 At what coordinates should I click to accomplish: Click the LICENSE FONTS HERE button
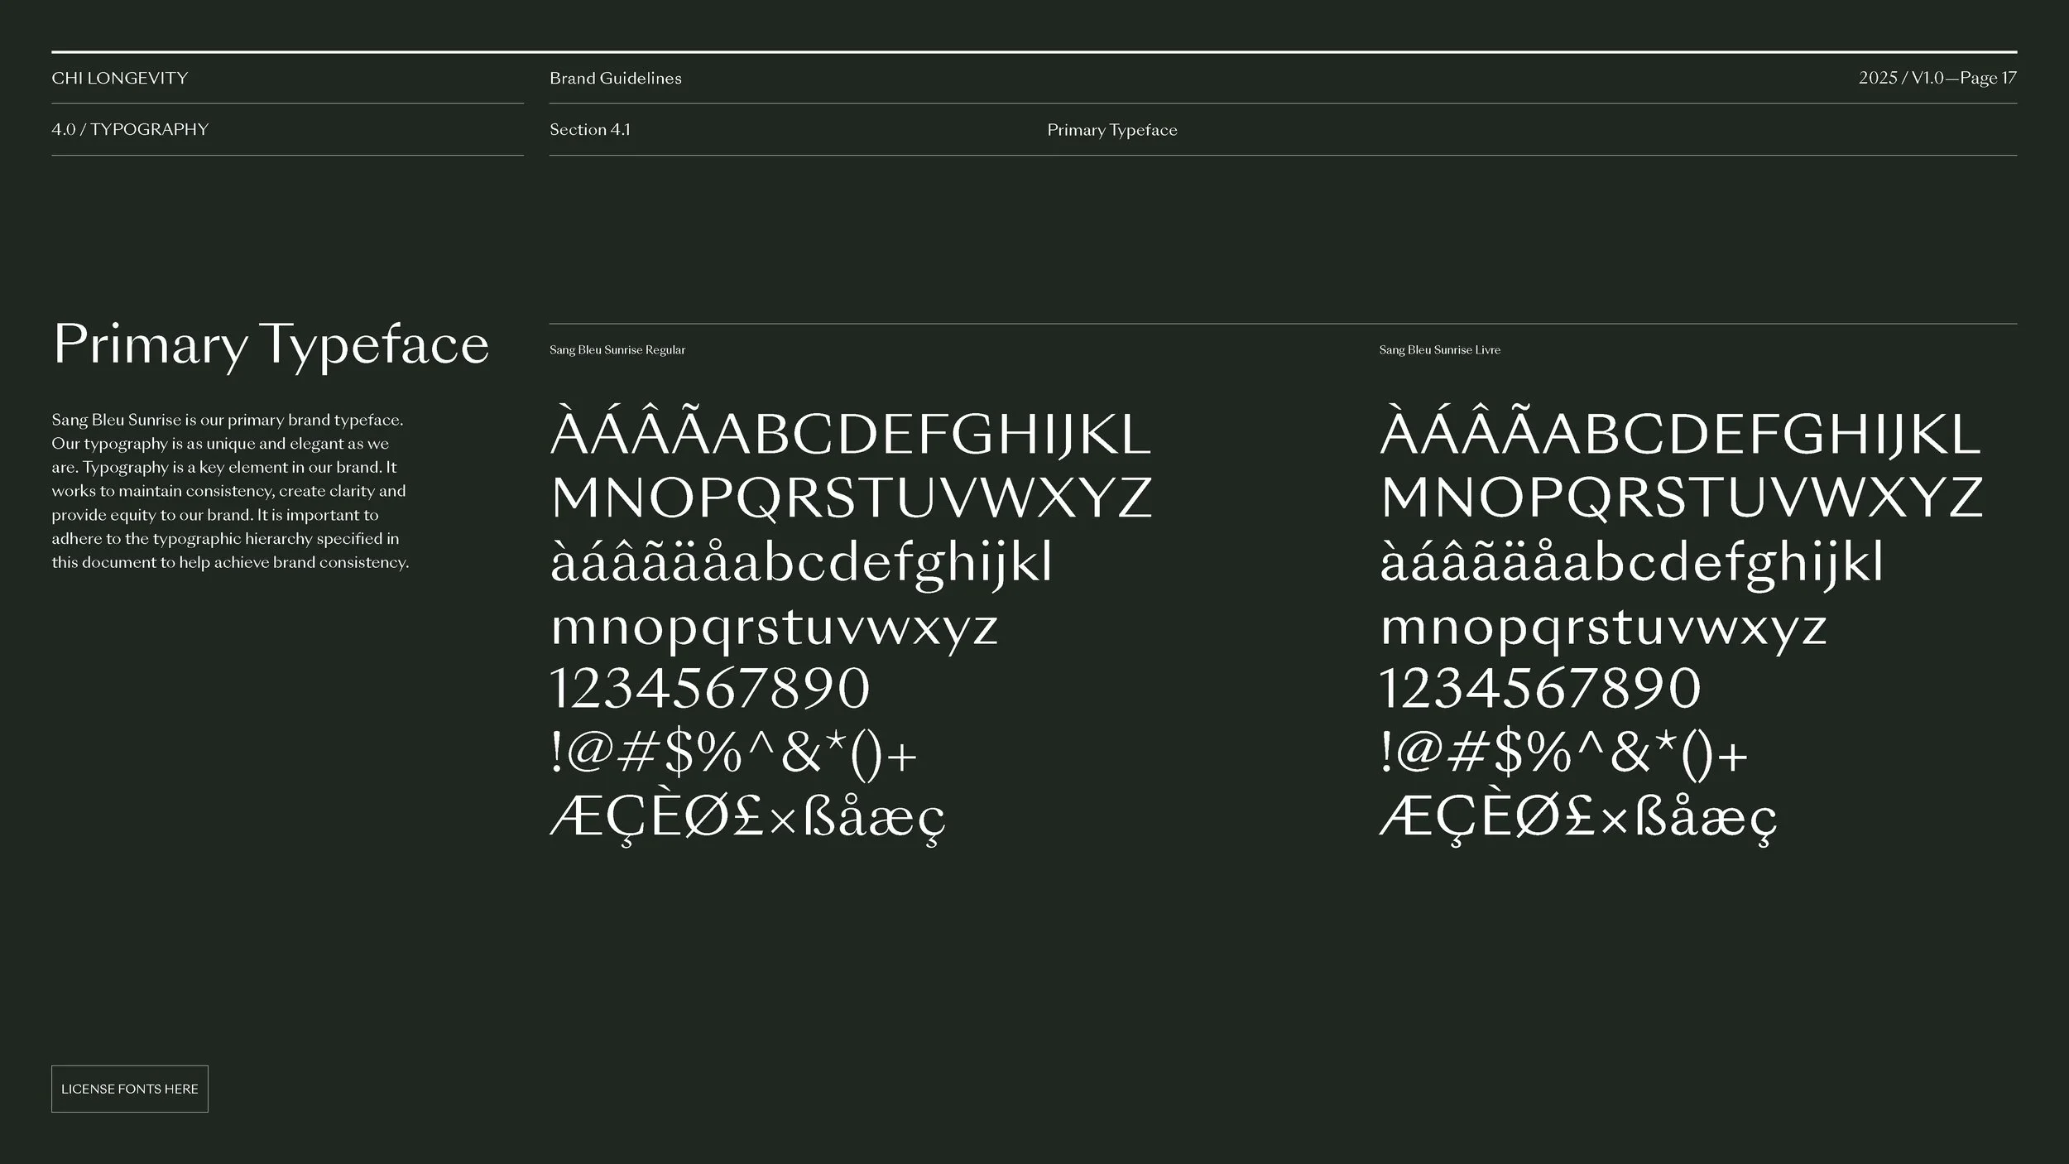point(130,1089)
